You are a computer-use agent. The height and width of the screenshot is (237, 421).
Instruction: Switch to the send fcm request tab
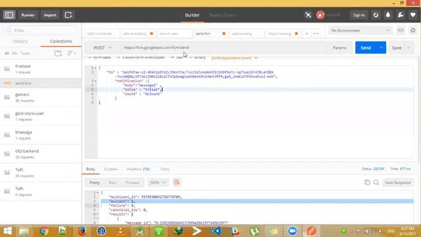click(x=210, y=34)
